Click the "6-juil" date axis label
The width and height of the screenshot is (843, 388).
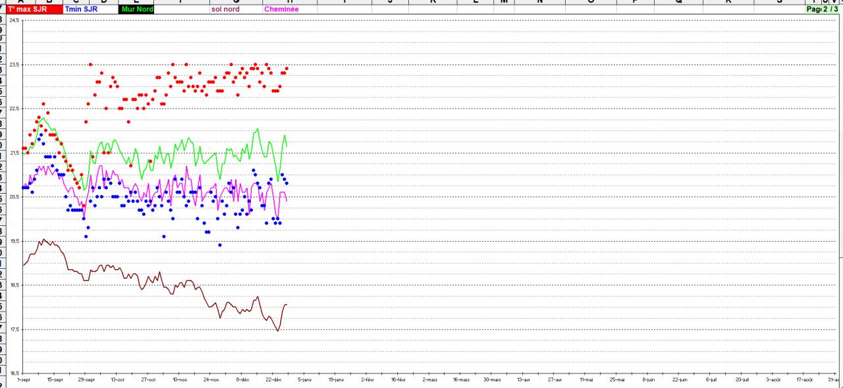point(711,380)
